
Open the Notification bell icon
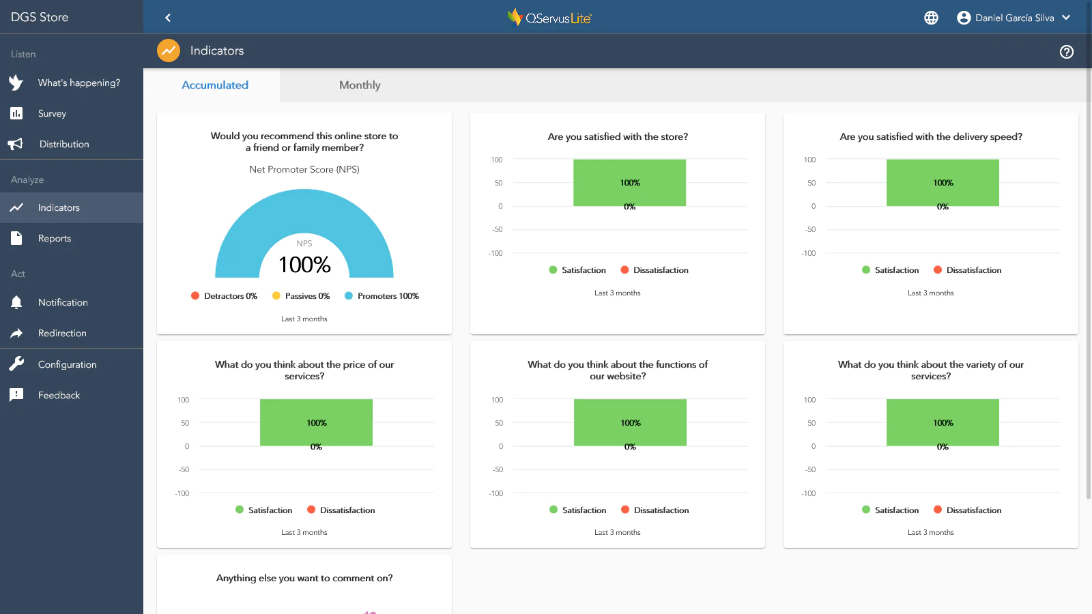16,302
